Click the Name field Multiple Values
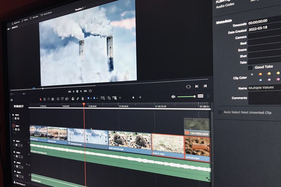The height and width of the screenshot is (187, 281). [265, 87]
